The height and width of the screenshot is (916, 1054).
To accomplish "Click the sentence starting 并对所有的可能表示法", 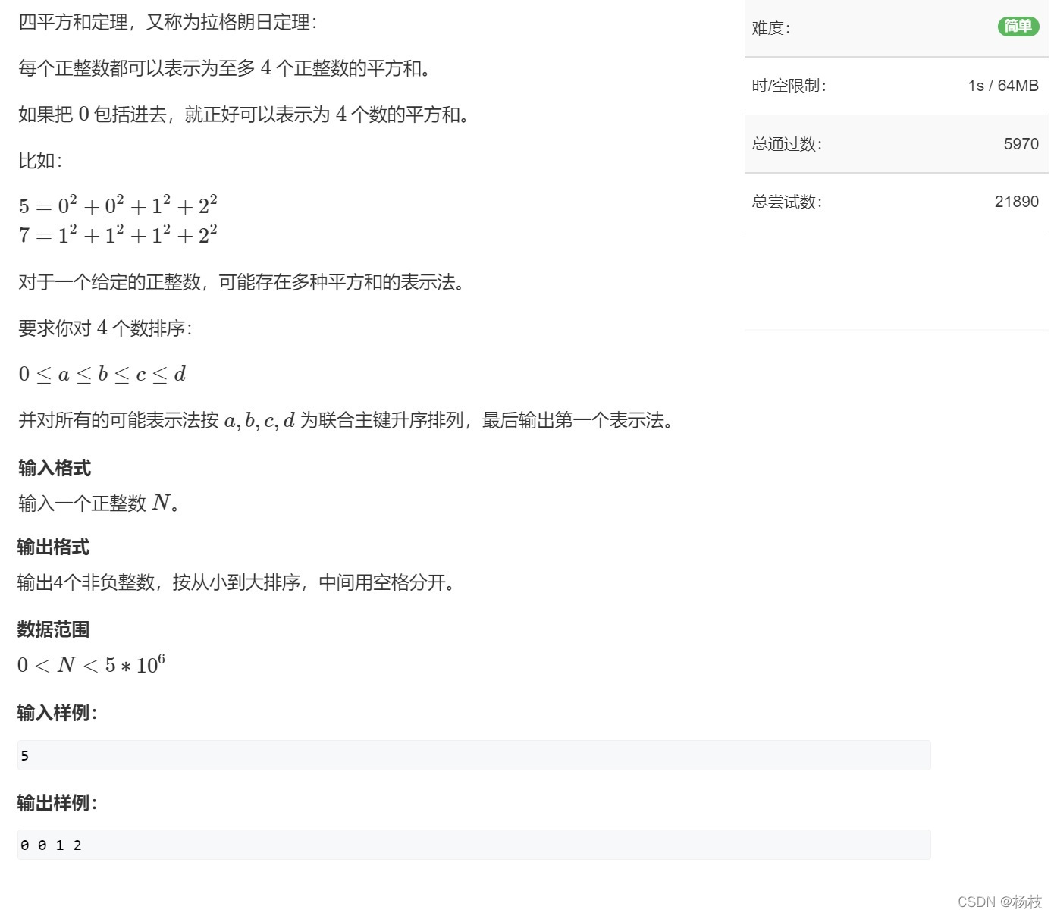I will [x=347, y=420].
